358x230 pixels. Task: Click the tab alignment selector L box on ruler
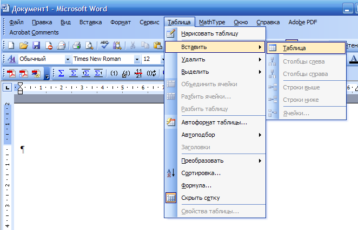[8, 87]
